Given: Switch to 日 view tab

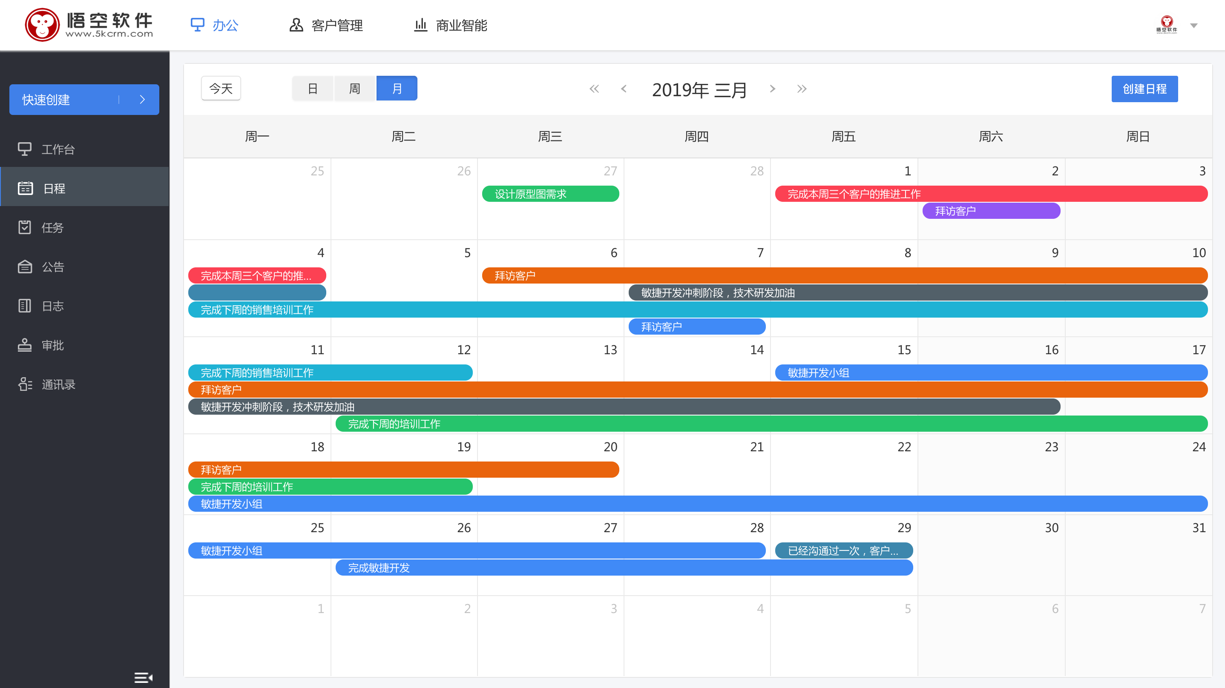Looking at the screenshot, I should (x=312, y=88).
